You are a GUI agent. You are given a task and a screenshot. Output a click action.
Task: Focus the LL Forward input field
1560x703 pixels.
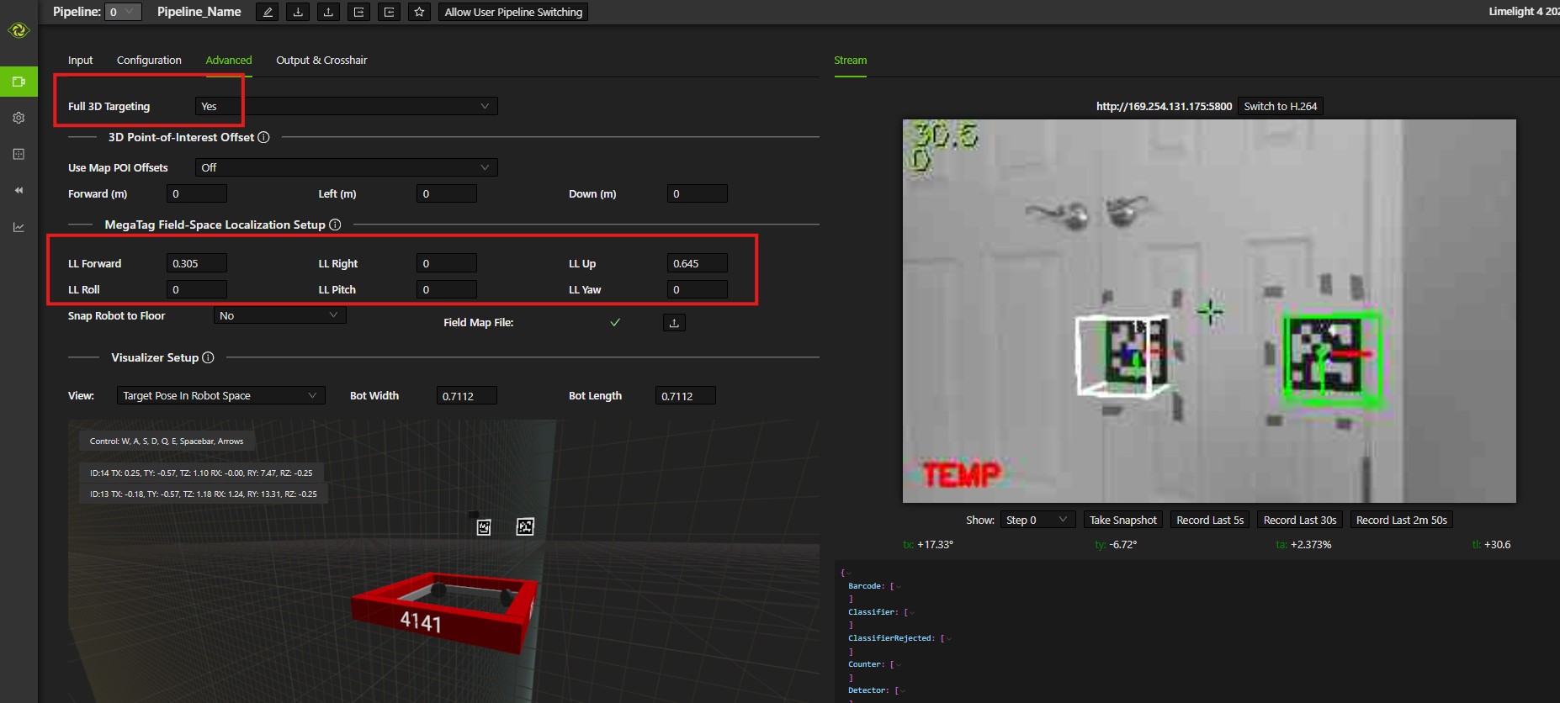click(197, 263)
